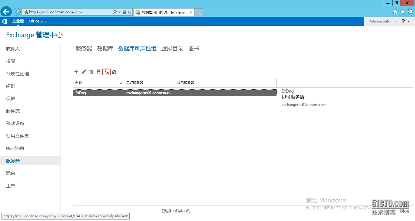Image resolution: width=415 pixels, height=221 pixels.
Task: Open the browser home page
Action: click(x=395, y=12)
